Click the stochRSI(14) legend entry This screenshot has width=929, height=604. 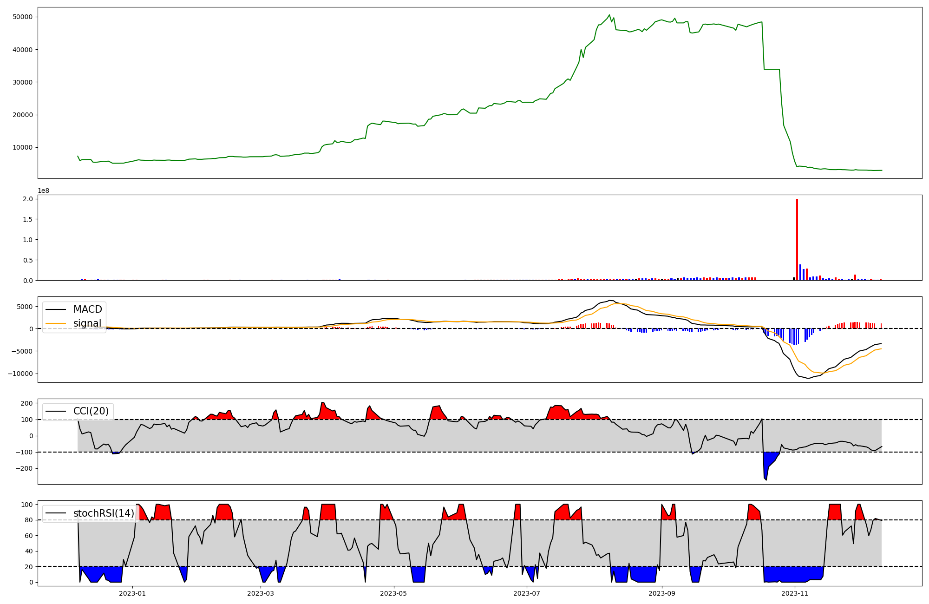pos(103,513)
